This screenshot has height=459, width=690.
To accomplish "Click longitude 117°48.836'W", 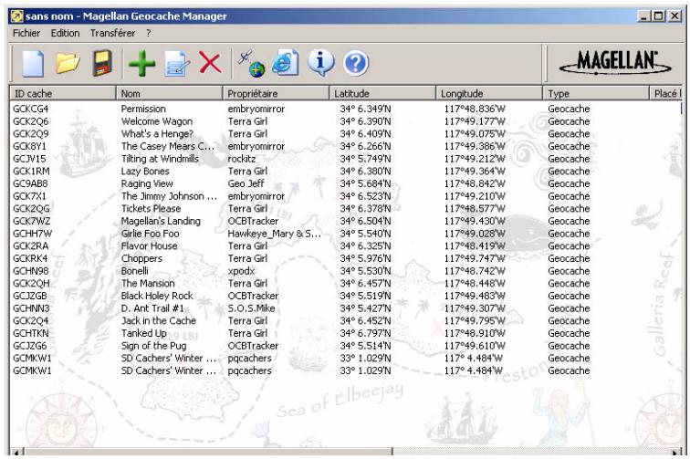I will (x=475, y=109).
